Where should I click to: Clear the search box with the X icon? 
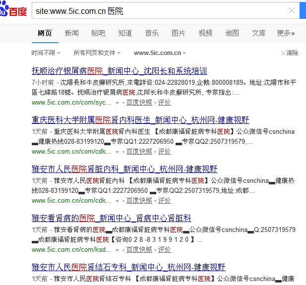tap(292, 10)
